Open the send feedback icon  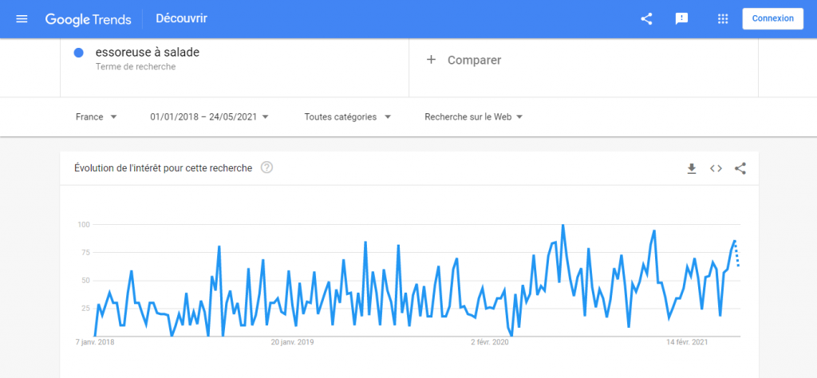[681, 18]
